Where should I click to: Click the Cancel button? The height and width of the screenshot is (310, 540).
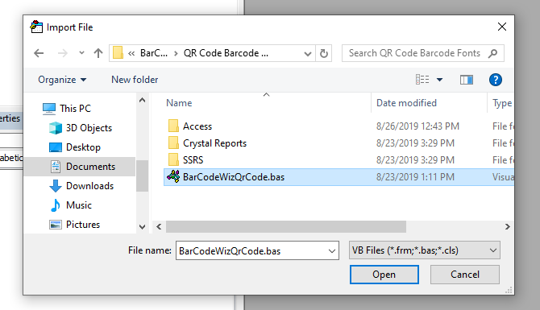tap(464, 275)
